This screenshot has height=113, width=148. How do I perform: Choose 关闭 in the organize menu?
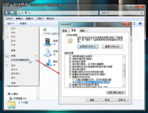13,83
